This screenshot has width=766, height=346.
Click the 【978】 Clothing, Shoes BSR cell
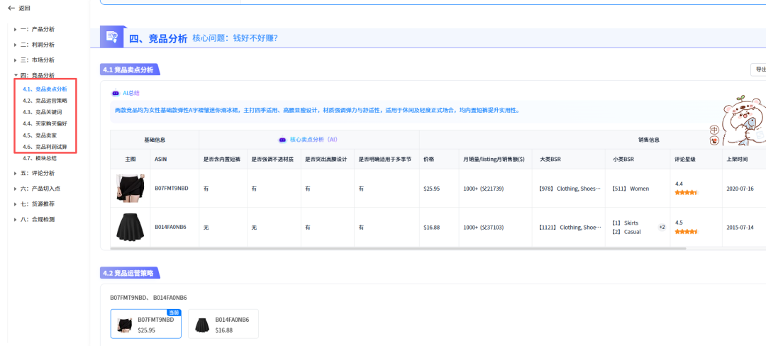[x=569, y=189]
